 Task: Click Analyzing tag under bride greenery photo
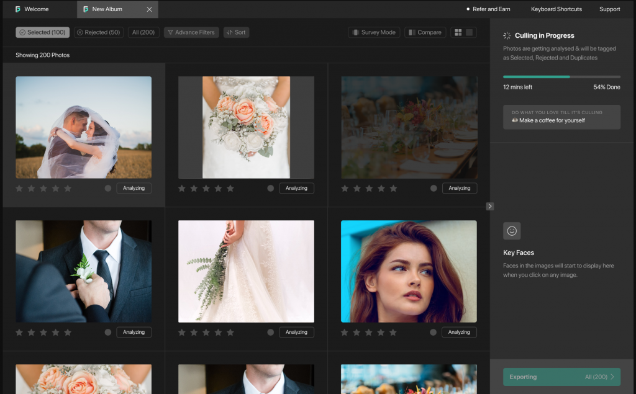pyautogui.click(x=296, y=332)
